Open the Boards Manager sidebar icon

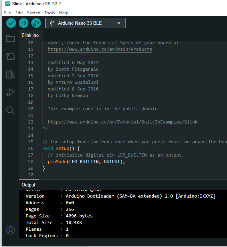(10, 56)
